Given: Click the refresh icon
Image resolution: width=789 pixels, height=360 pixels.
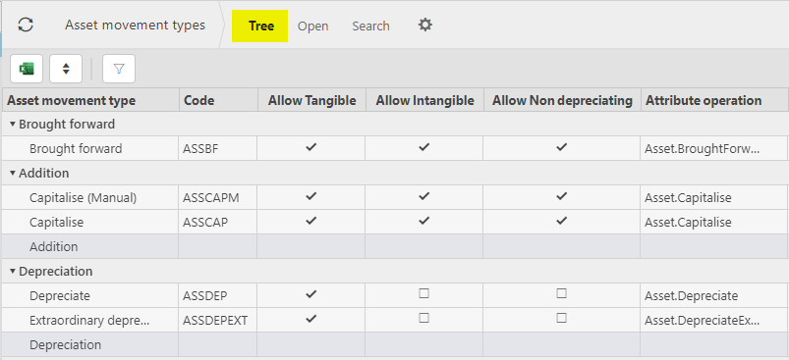Looking at the screenshot, I should (x=26, y=25).
